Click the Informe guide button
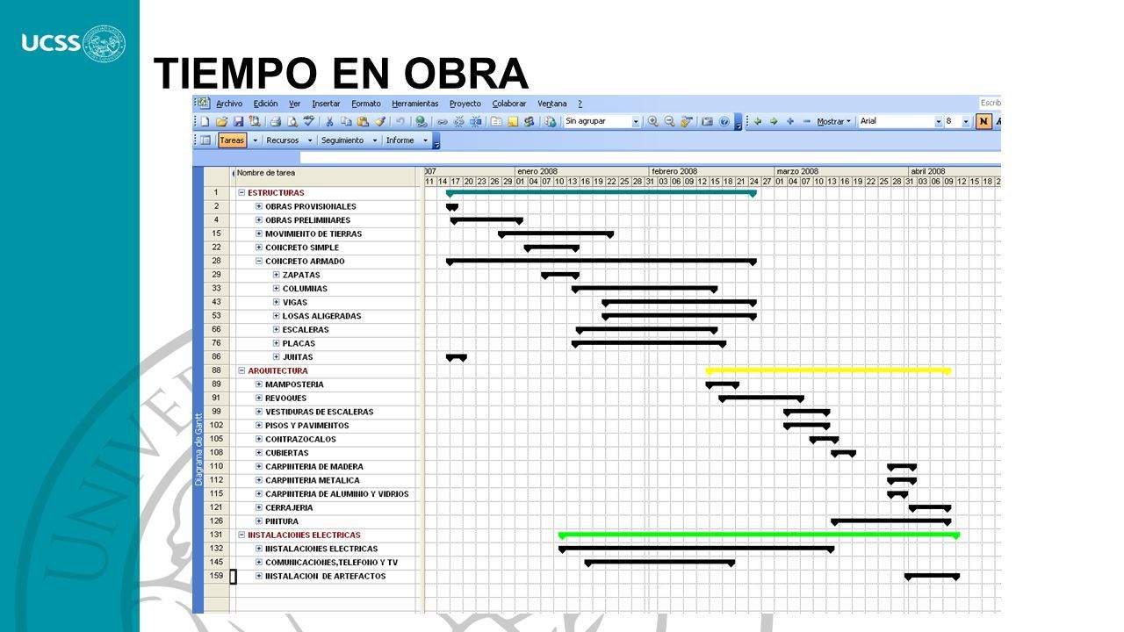Image resolution: width=1124 pixels, height=632 pixels. point(400,140)
